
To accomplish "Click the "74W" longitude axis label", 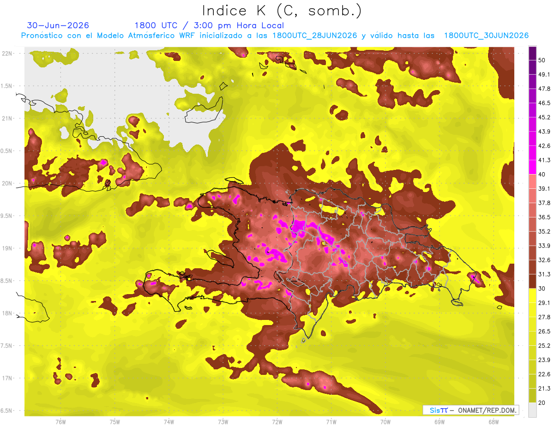I will 169,422.
